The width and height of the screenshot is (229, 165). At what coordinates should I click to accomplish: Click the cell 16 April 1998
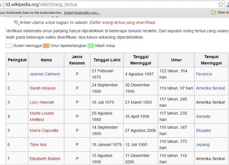141,116
